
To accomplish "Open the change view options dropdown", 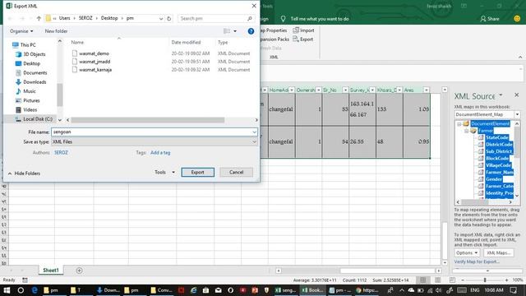I will point(235,31).
